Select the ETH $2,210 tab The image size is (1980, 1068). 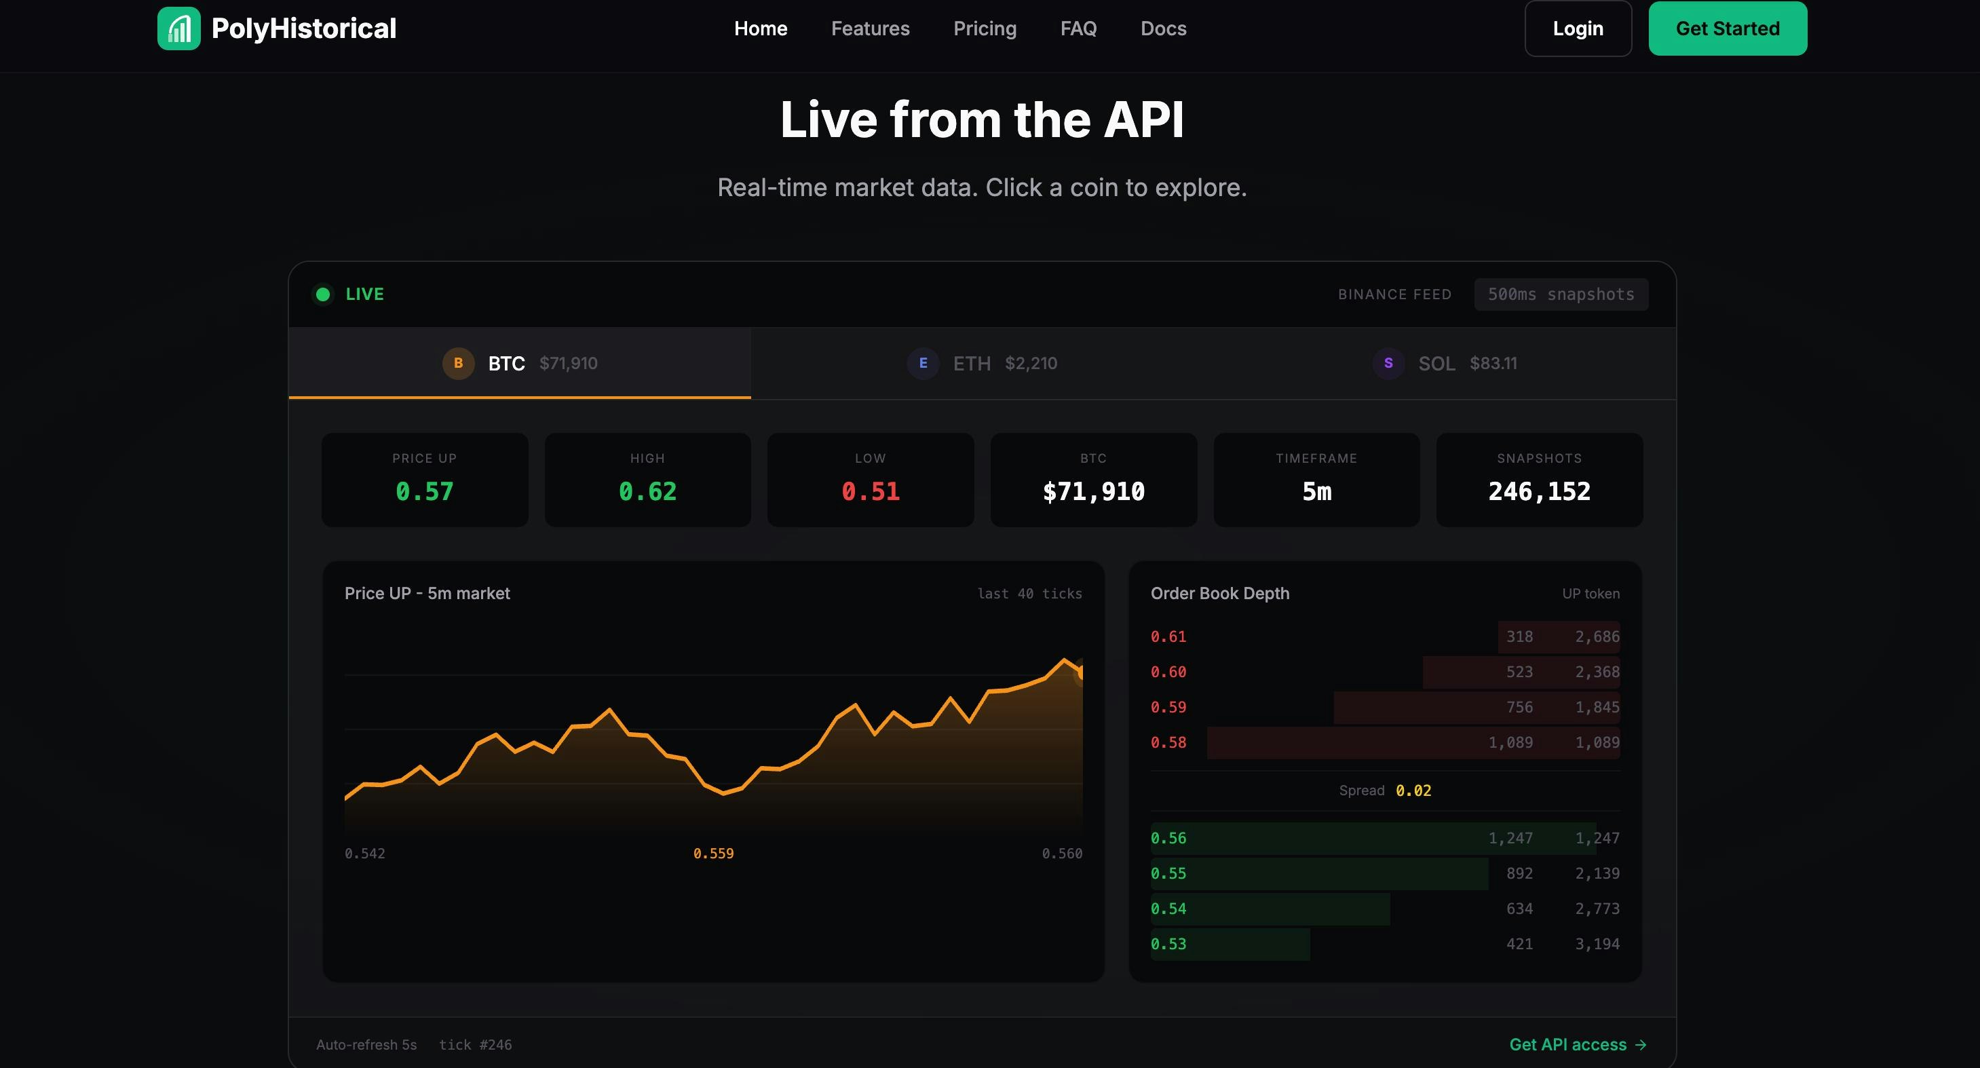(983, 364)
